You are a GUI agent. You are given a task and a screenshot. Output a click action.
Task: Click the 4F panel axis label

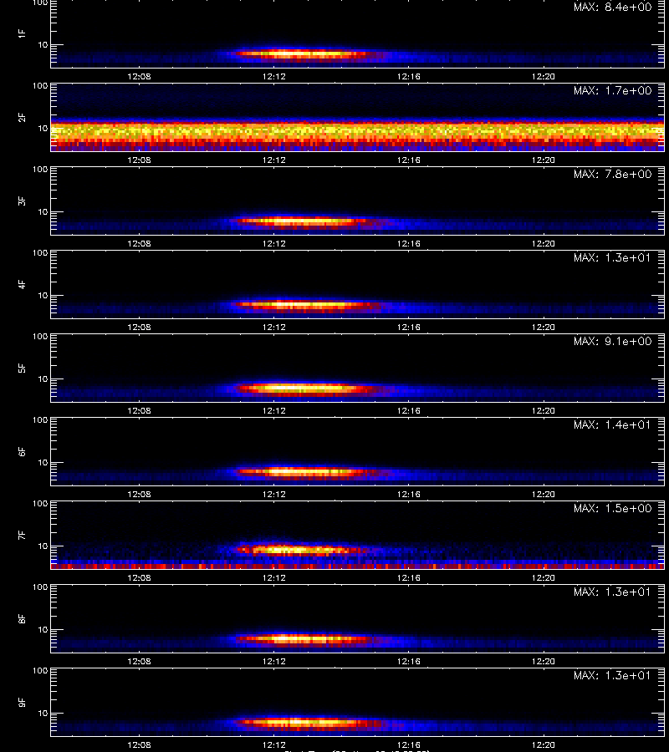(22, 284)
